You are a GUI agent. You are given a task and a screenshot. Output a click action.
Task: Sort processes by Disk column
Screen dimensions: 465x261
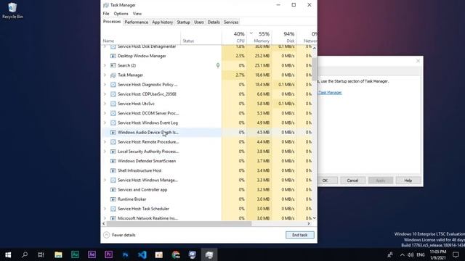click(284, 37)
